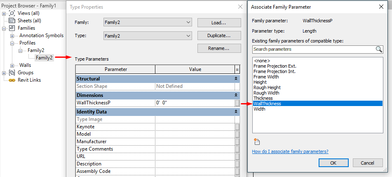The width and height of the screenshot is (392, 177).
Task: Click the Groups icon in Project Browser
Action: point(12,73)
